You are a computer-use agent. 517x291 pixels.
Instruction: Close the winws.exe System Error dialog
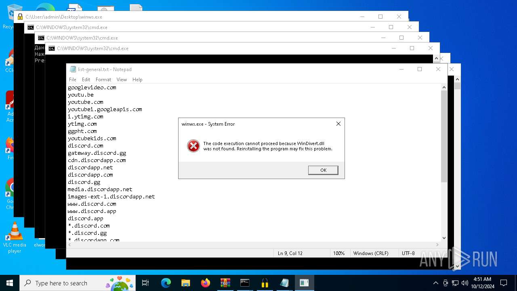[338, 124]
